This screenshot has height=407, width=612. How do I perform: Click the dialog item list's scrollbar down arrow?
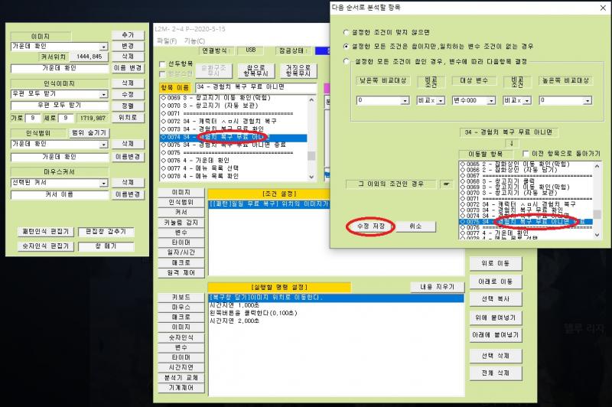point(597,235)
